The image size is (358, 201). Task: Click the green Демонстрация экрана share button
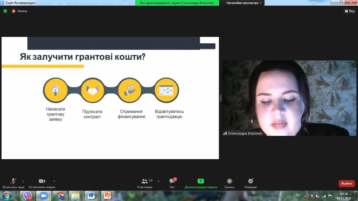(201, 183)
